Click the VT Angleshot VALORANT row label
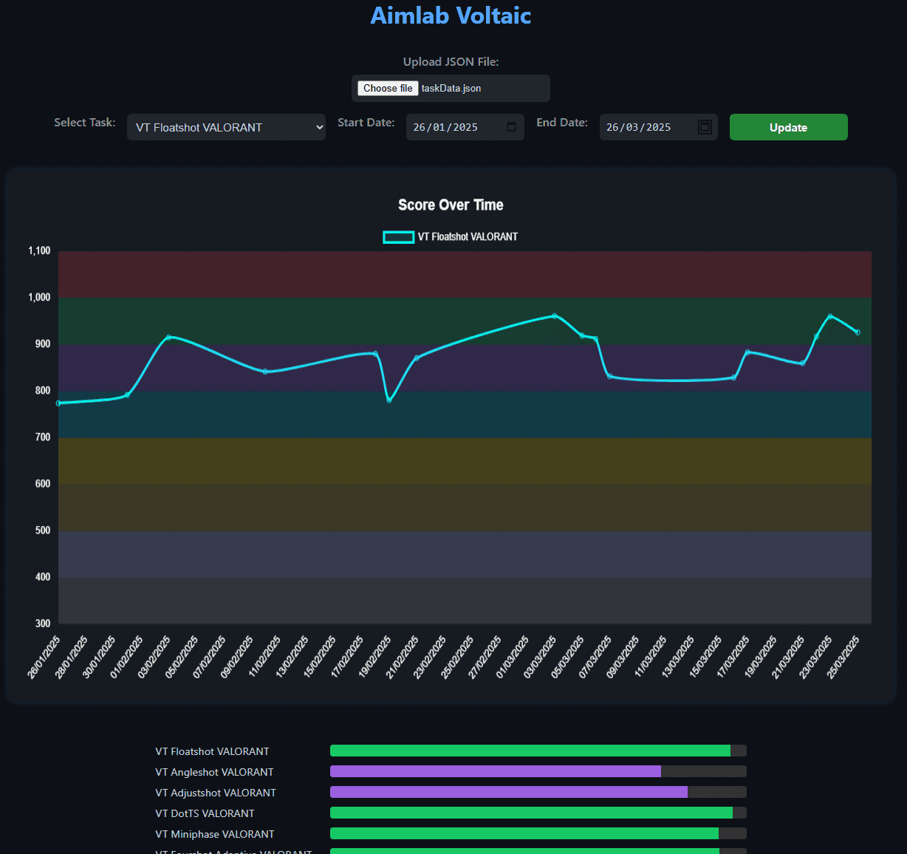Viewport: 907px width, 854px height. tap(214, 772)
